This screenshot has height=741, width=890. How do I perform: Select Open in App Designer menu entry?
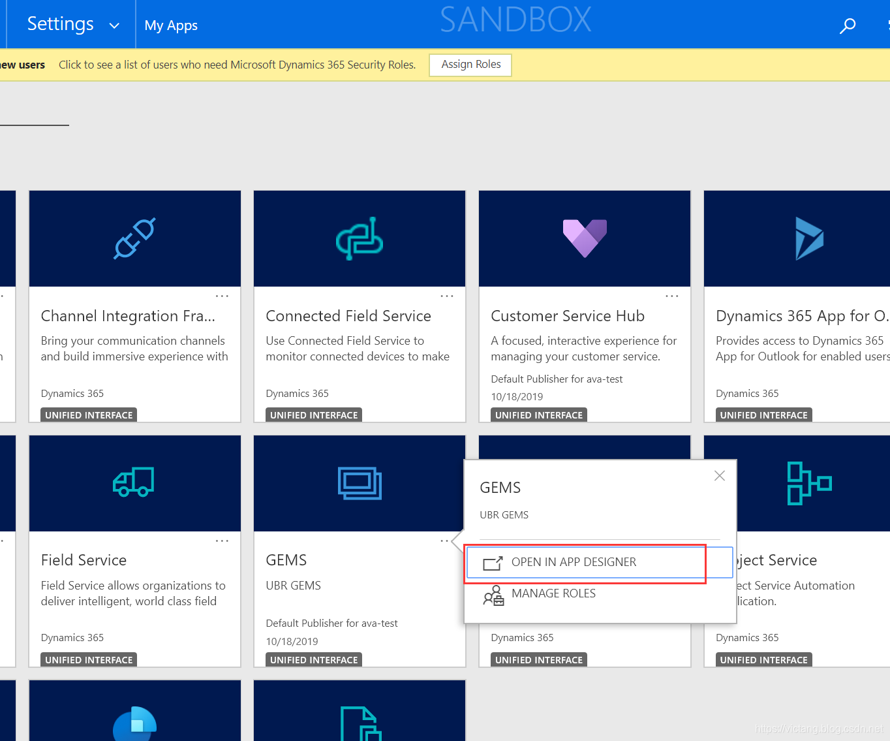pyautogui.click(x=600, y=562)
